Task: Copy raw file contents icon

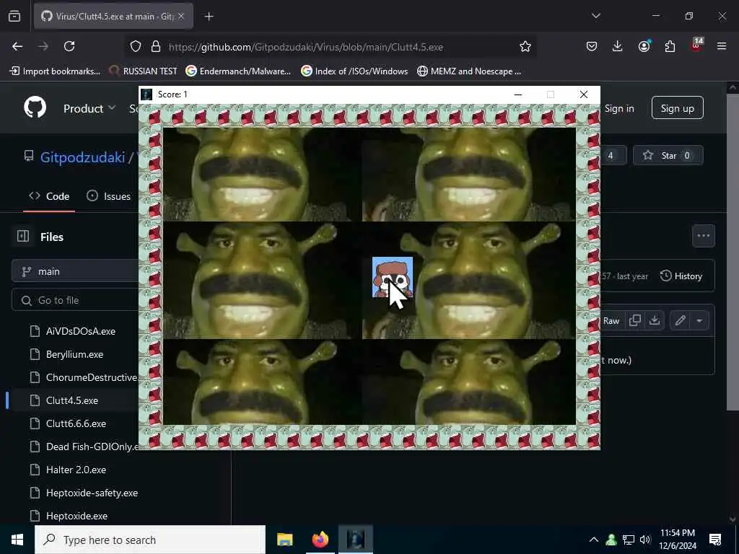Action: click(635, 321)
